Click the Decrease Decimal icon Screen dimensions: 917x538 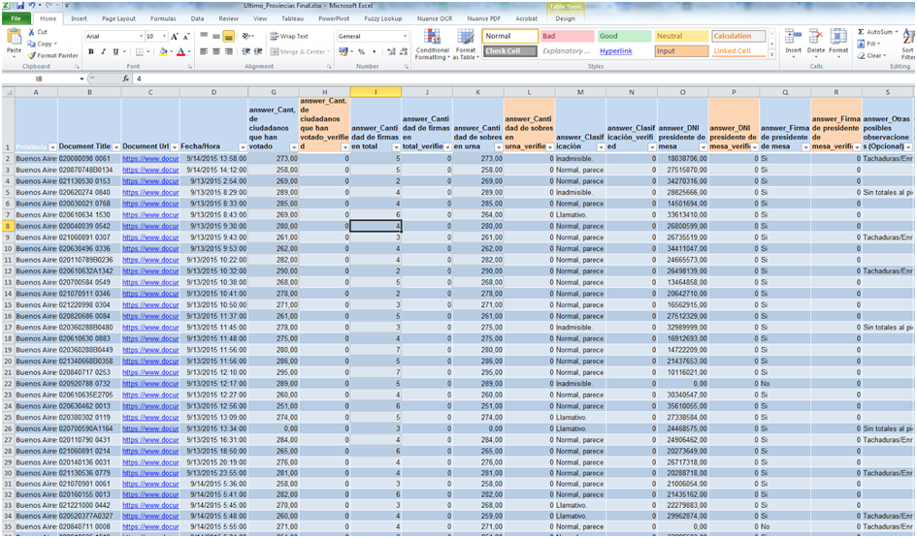403,51
